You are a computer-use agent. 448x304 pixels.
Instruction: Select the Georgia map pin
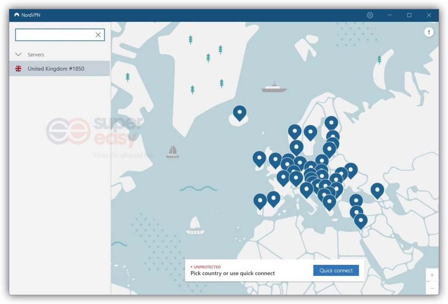coord(377,191)
